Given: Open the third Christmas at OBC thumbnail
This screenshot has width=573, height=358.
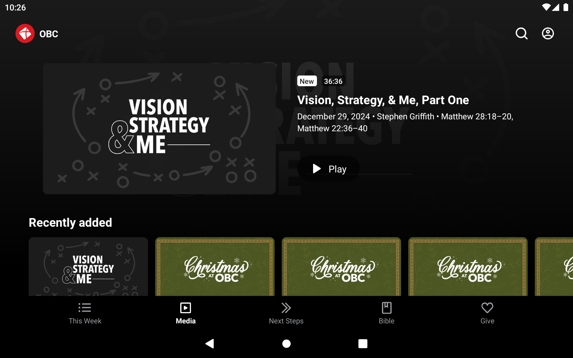Looking at the screenshot, I should point(468,266).
